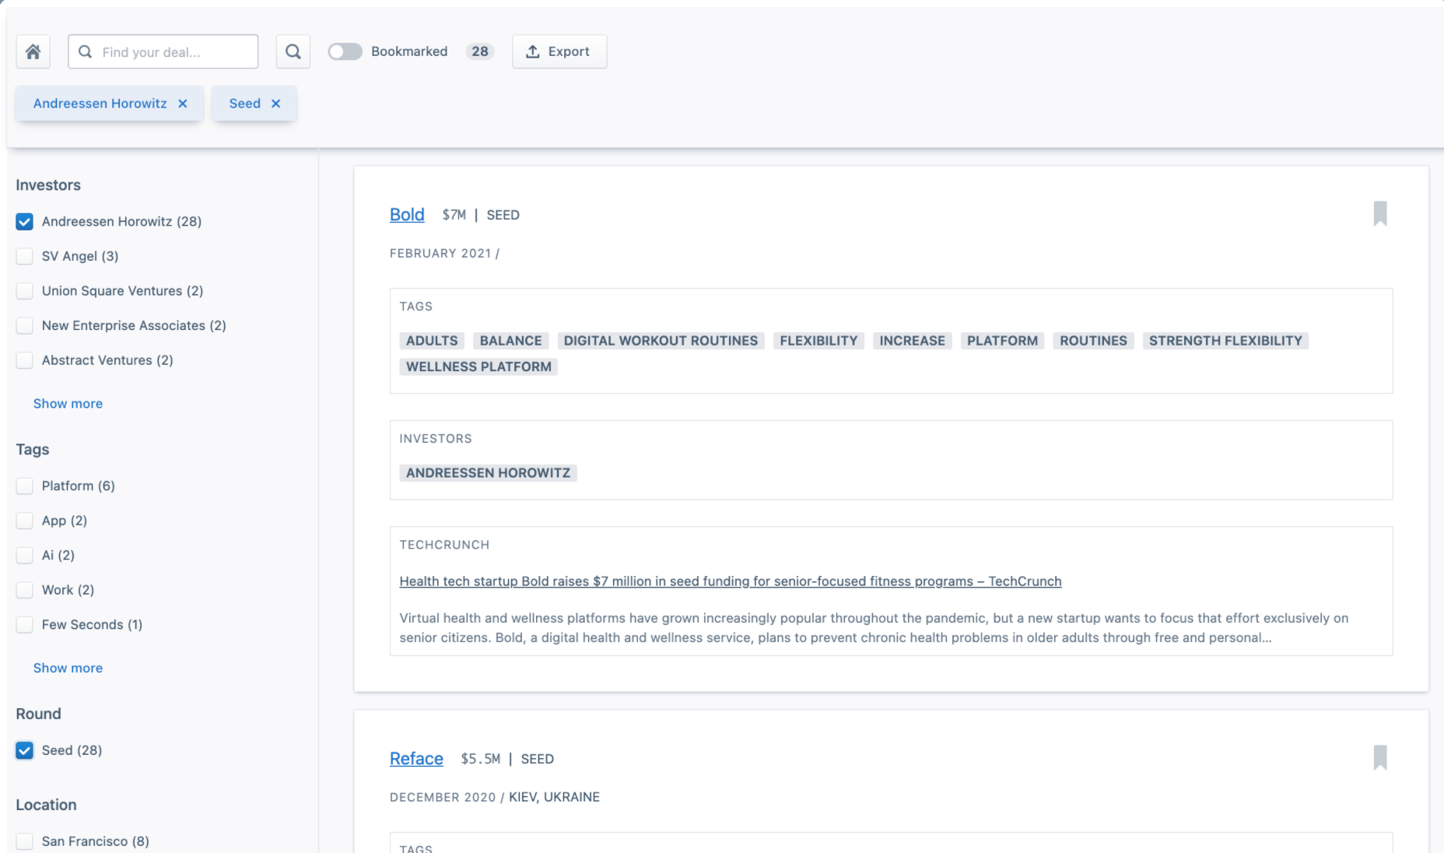Check the SV Angel investor checkbox
Screen dimensions: 1444x853
coord(25,256)
